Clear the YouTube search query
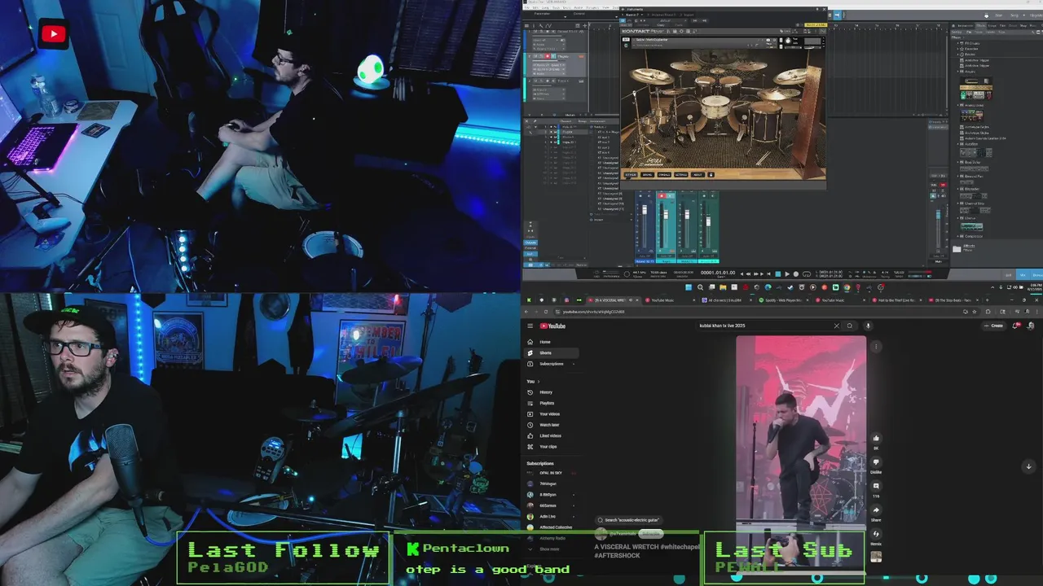The width and height of the screenshot is (1043, 586). [836, 326]
